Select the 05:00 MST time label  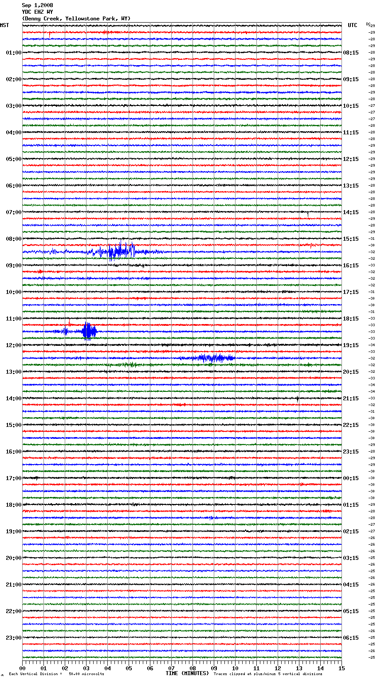pyautogui.click(x=14, y=159)
